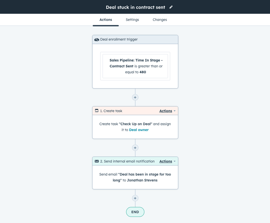Click the task icon on Create task card
The height and width of the screenshot is (223, 270).
pyautogui.click(x=97, y=111)
